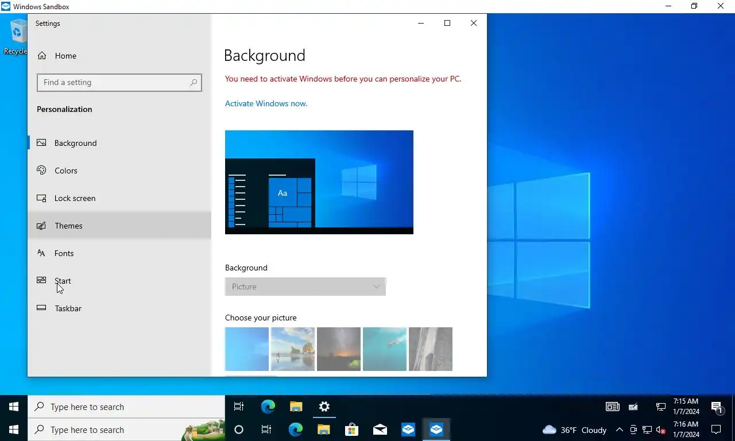Screen dimensions: 735x441
Task: Open the Taskbar settings page
Action: point(119,308)
